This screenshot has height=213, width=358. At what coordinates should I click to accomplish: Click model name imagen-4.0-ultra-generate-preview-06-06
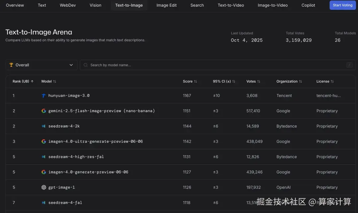(x=95, y=141)
